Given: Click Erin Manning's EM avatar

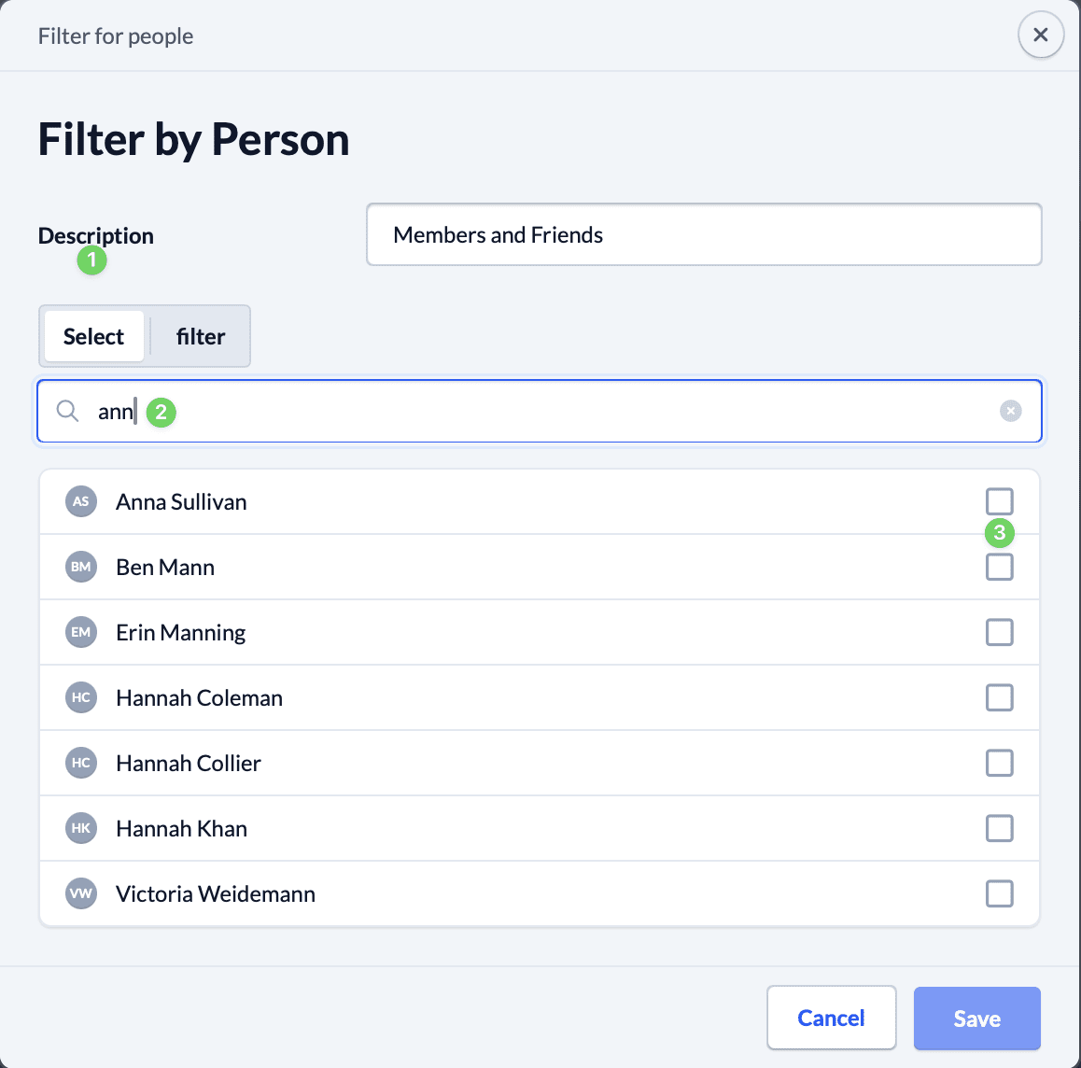Looking at the screenshot, I should click(81, 632).
